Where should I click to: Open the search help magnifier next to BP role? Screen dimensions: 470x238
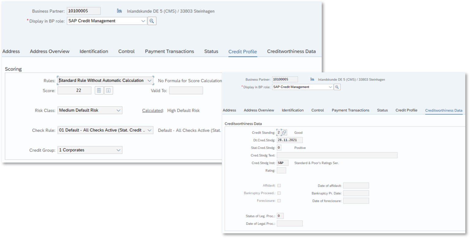pyautogui.click(x=152, y=20)
